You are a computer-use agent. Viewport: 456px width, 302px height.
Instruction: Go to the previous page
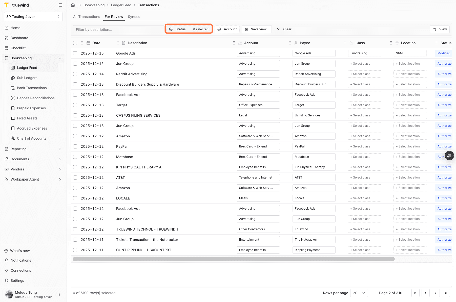click(x=426, y=293)
